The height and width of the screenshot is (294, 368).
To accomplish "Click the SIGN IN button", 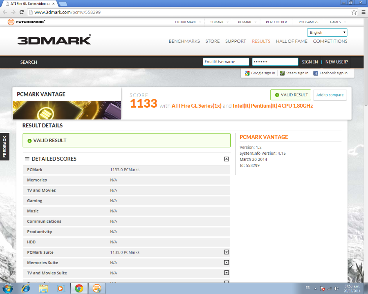I will [x=310, y=62].
